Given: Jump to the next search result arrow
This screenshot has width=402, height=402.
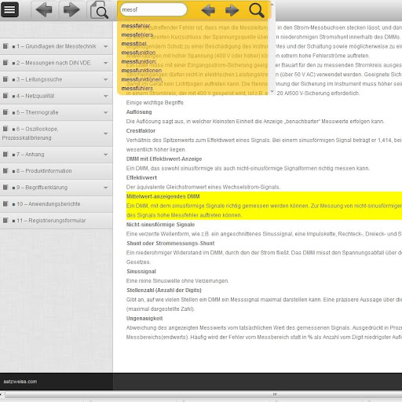Looking at the screenshot, I should (232, 10).
